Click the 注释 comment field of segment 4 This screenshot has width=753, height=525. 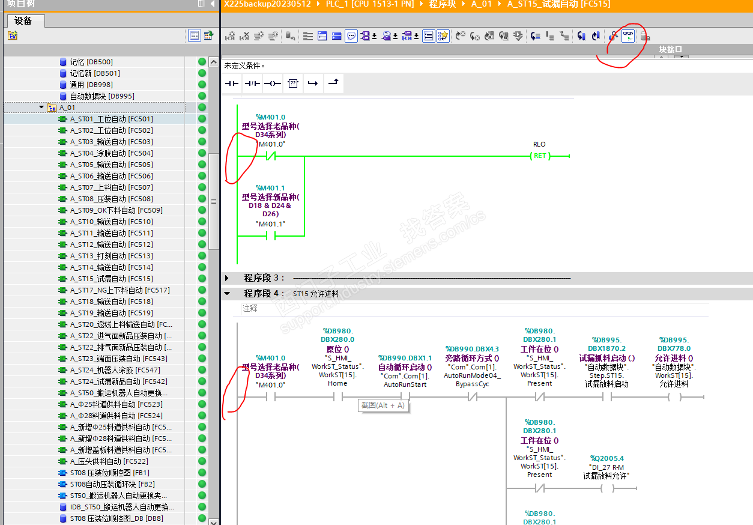click(250, 308)
